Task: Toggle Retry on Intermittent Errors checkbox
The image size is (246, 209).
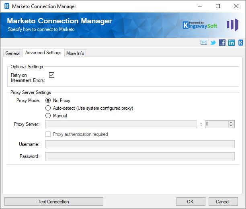Action: [x=51, y=75]
